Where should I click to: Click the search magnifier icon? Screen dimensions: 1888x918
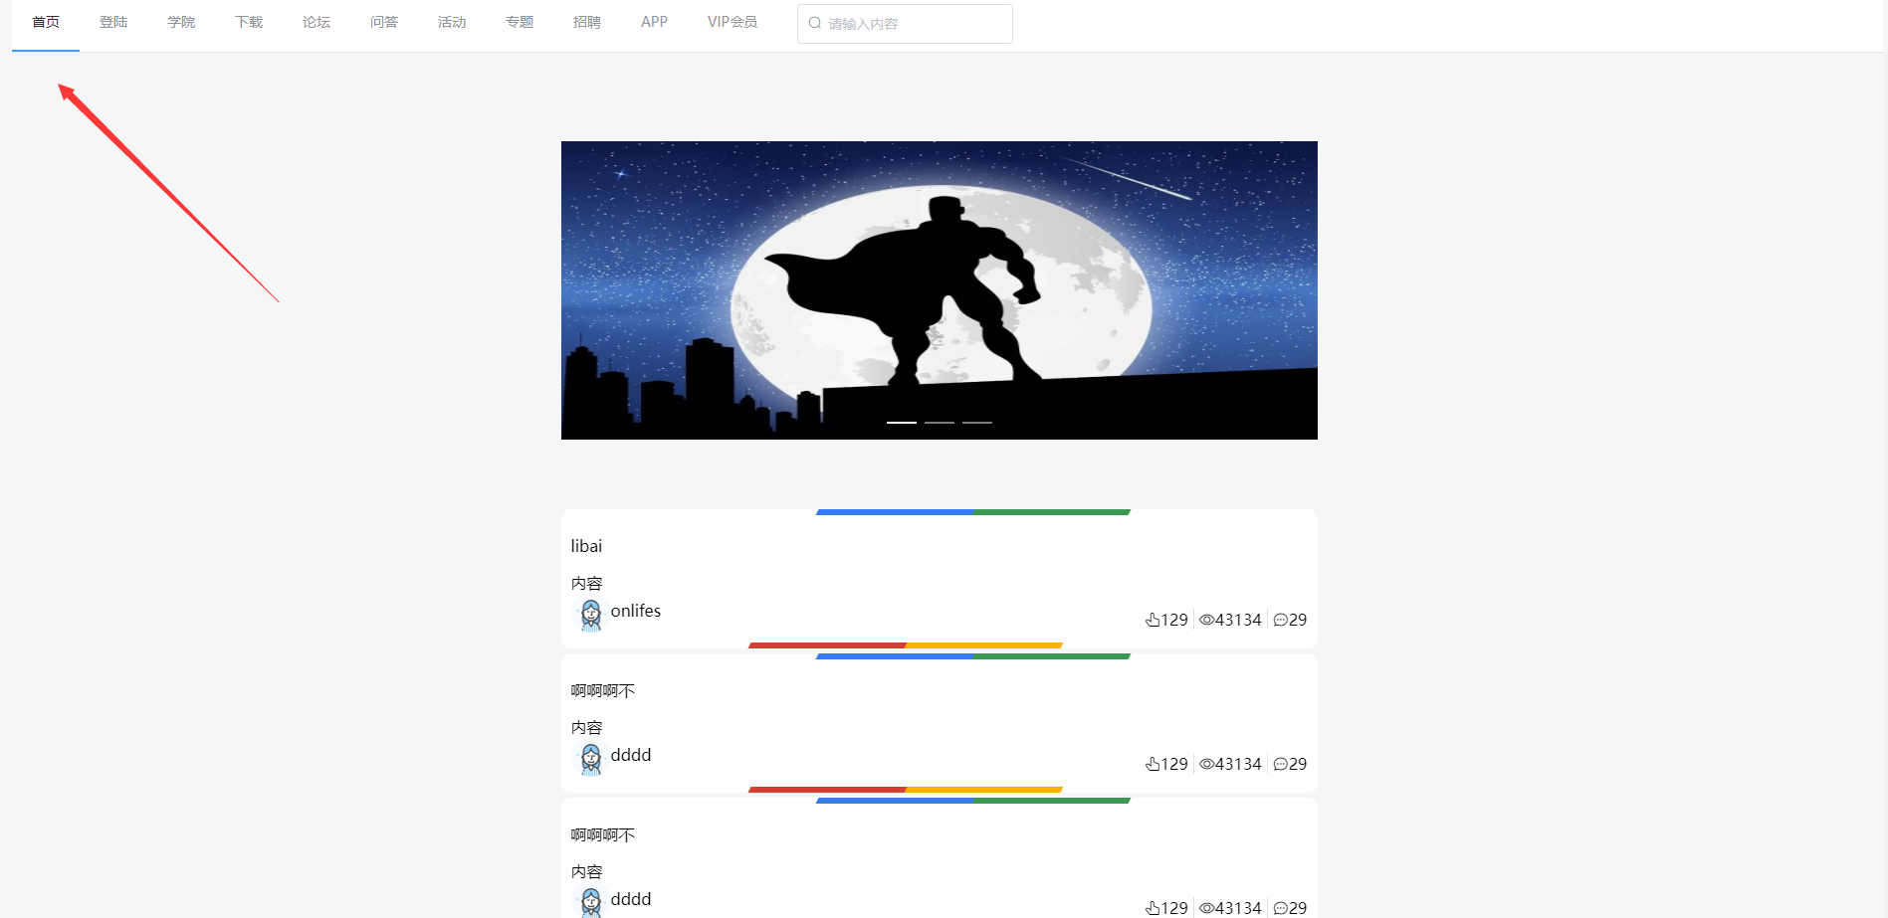[815, 23]
